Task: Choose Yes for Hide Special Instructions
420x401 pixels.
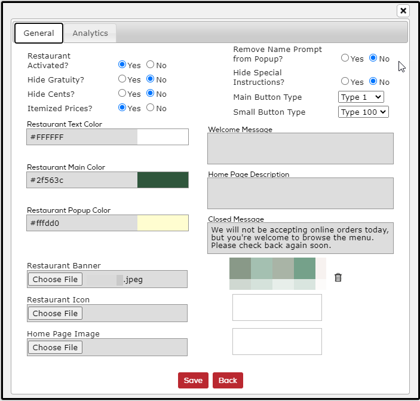Action: click(x=345, y=81)
